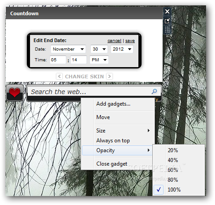Expand the Opacity submenu

click(x=118, y=150)
